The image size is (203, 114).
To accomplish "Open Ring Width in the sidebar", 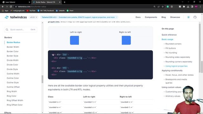I will (12, 92).
